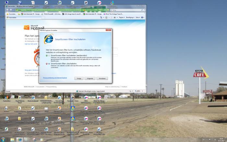
Task: Open the Help question mark menu
Action: click(143, 18)
